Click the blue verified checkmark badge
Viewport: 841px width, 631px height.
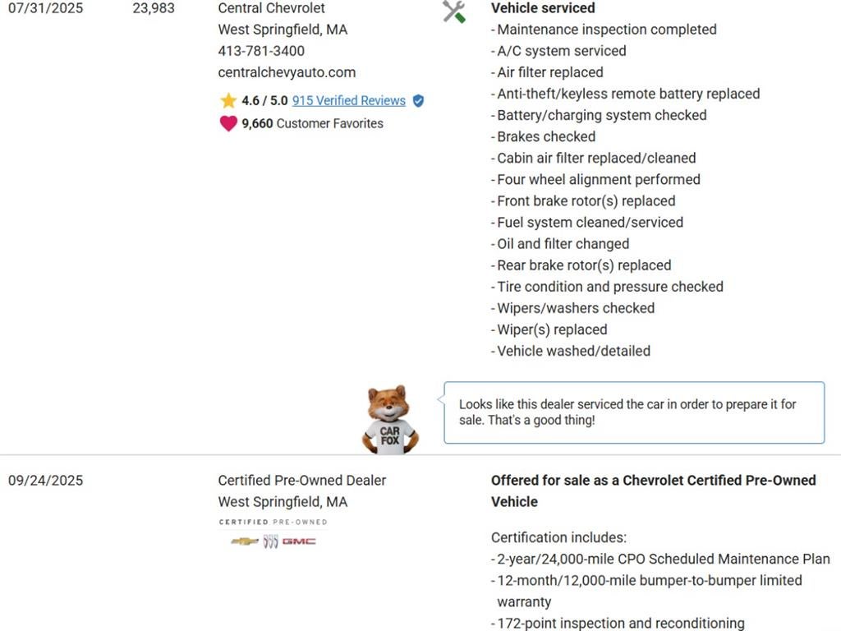click(418, 101)
